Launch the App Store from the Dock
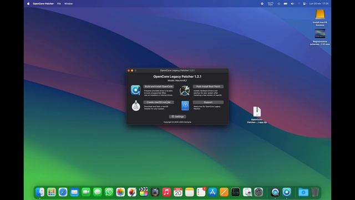This screenshot has width=355, height=200. (x=212, y=192)
